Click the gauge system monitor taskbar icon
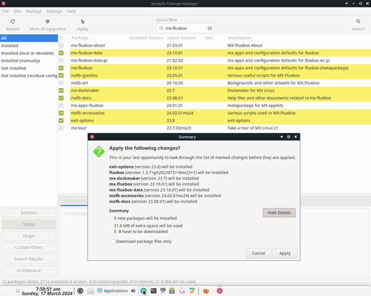Screen dimensions: 371x296 90,291
